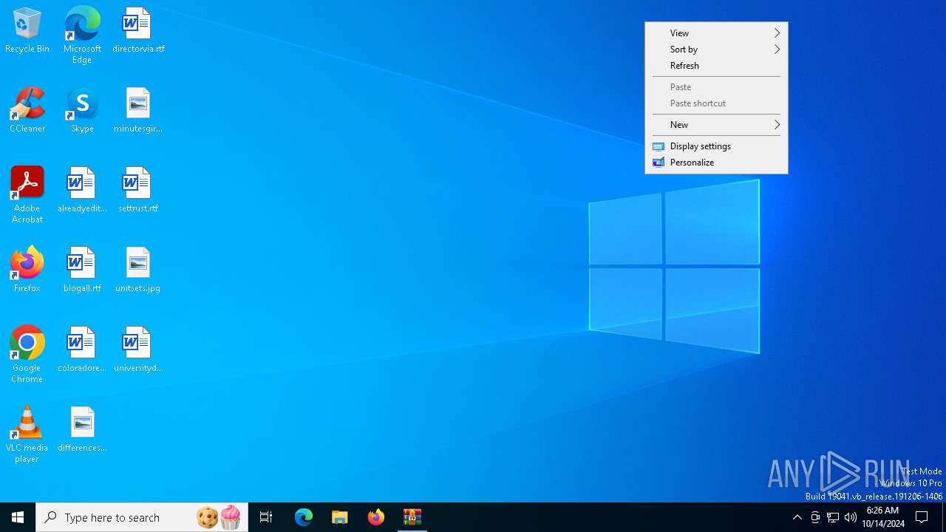Open the network status tray icon
Viewport: 946px width, 532px height.
833,517
